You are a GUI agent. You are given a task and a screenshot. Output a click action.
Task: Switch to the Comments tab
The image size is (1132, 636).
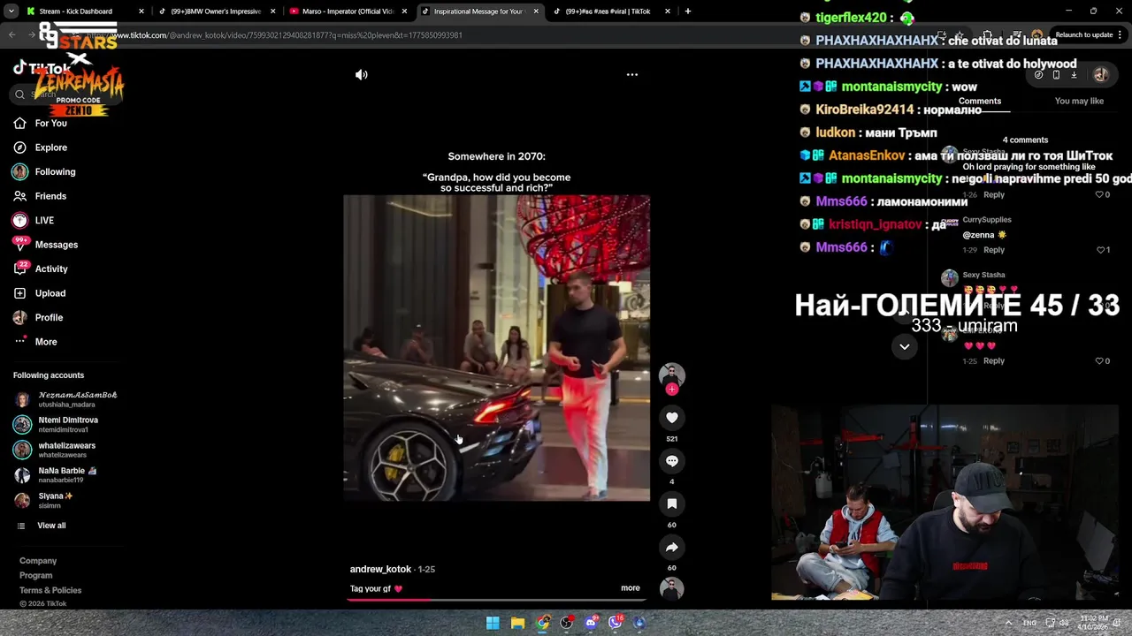tap(980, 102)
